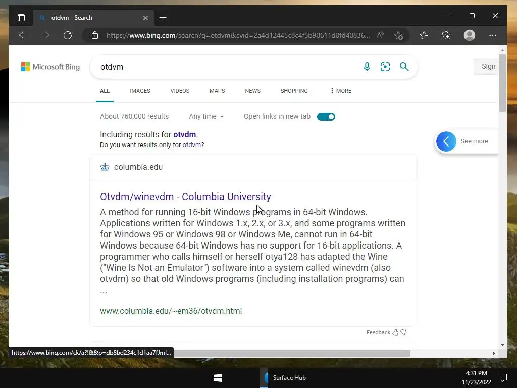Click the columbia.edu crown favicon
517x388 pixels.
pyautogui.click(x=105, y=167)
